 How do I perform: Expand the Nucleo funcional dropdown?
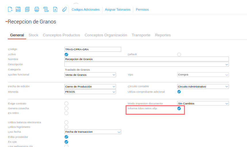90,75
